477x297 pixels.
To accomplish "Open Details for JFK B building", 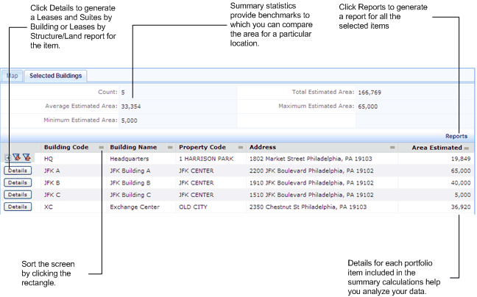I will [18, 183].
